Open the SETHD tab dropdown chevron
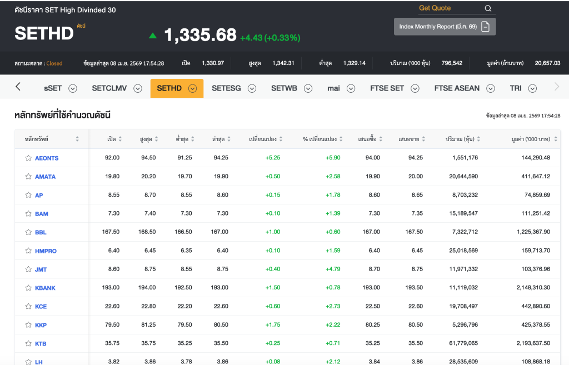This screenshot has width=569, height=365. 192,88
